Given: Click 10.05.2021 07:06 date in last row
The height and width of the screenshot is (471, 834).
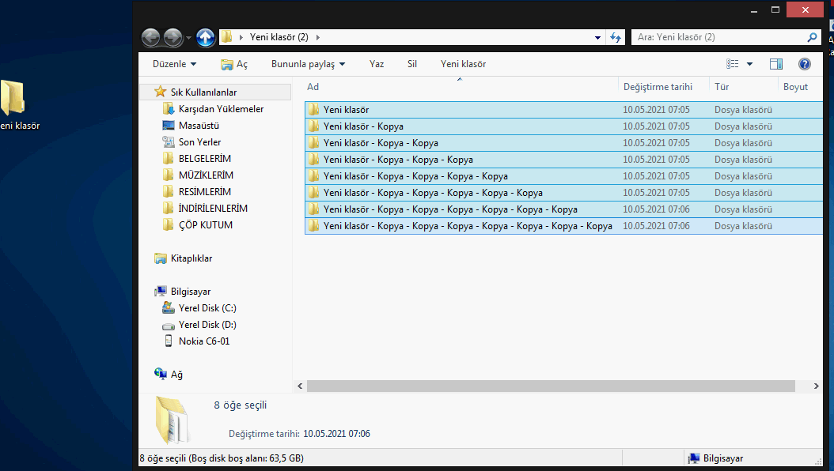Looking at the screenshot, I should (x=656, y=226).
